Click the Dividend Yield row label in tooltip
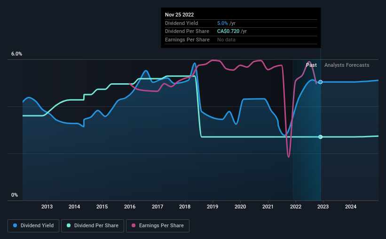This screenshot has height=239, width=386. (181, 23)
